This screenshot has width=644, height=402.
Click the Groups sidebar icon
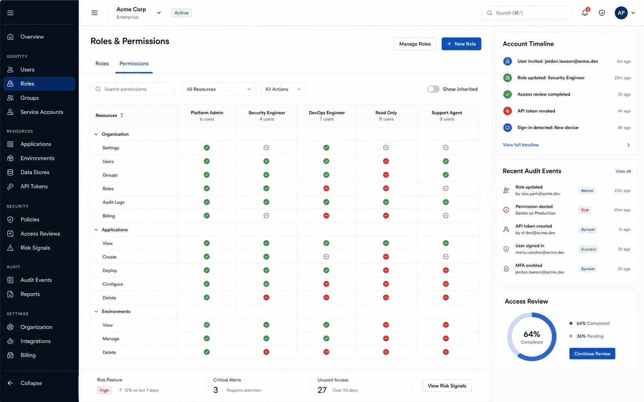tap(11, 98)
